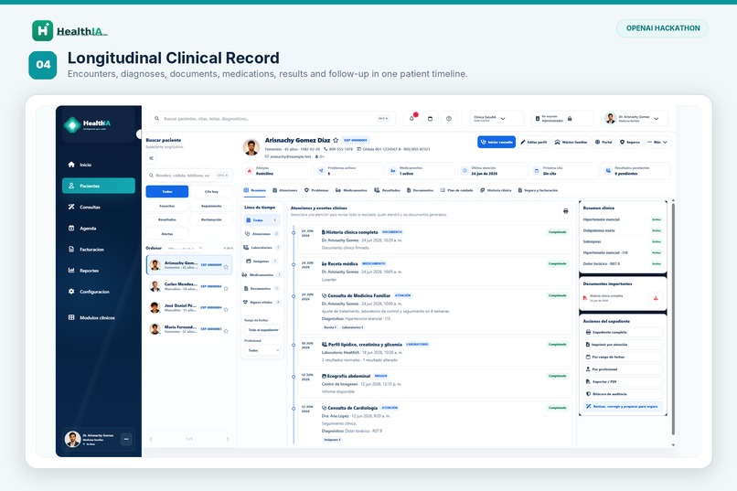Click the help icon in top bar
Screen dimensions: 737x491
coord(449,118)
